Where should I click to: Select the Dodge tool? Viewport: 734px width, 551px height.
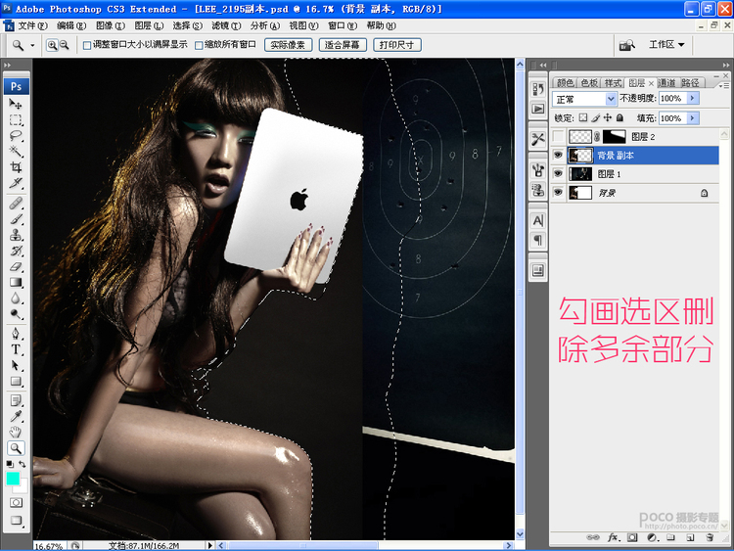(16, 313)
